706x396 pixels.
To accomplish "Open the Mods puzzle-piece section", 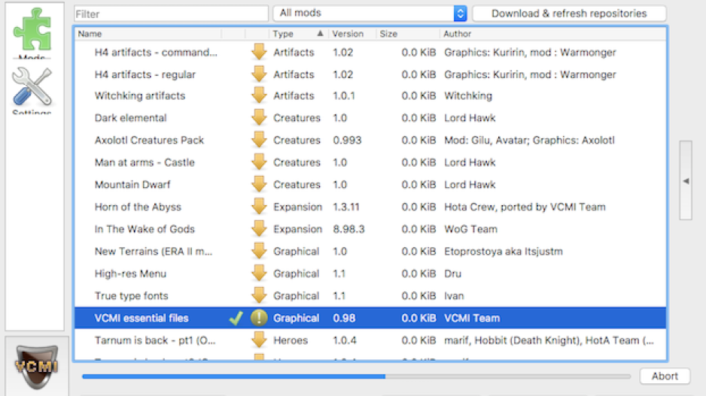I will pyautogui.click(x=32, y=32).
